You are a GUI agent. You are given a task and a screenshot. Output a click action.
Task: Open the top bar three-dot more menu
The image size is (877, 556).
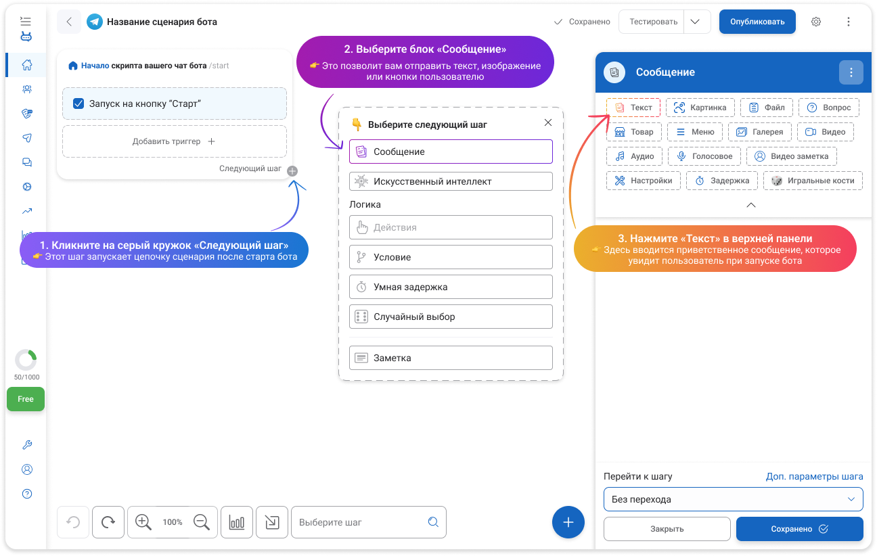pos(849,22)
